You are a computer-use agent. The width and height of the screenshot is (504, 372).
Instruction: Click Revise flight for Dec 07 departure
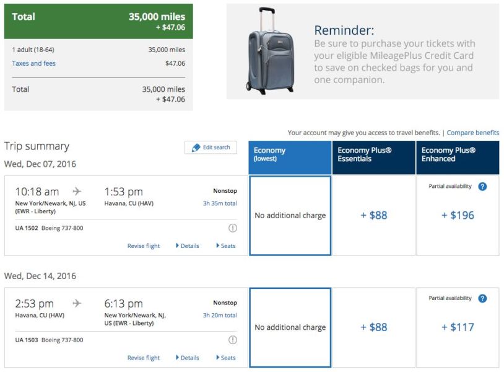(144, 246)
